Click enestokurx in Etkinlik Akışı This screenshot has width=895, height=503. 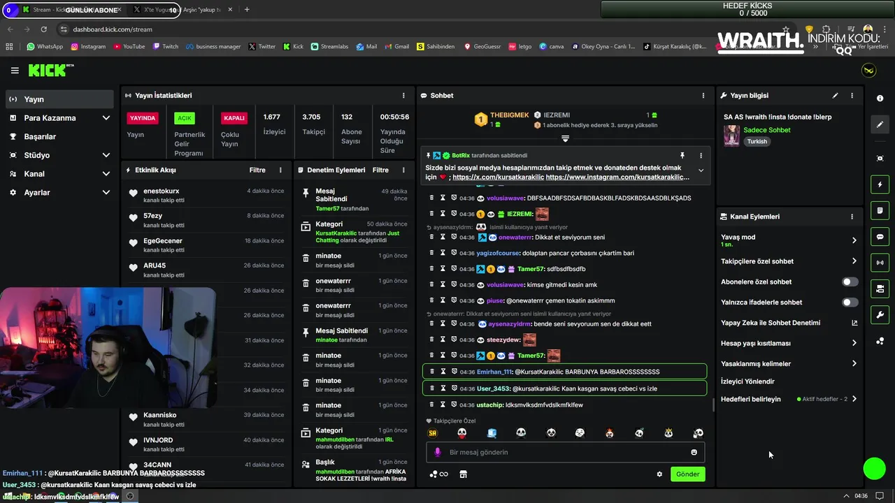click(x=162, y=191)
